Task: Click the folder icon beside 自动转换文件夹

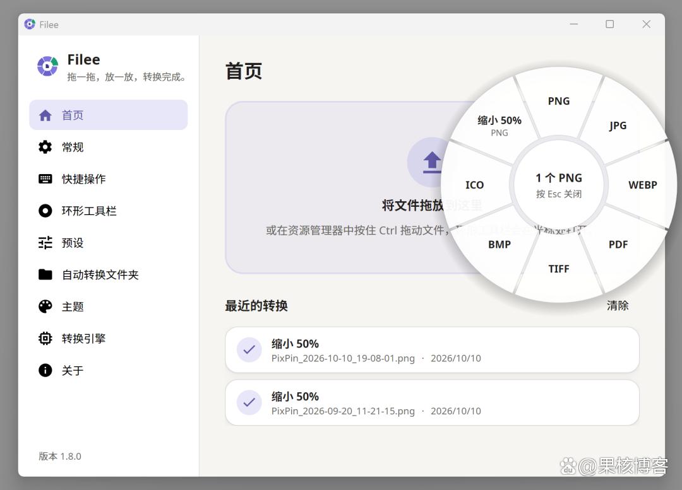Action: click(x=45, y=274)
